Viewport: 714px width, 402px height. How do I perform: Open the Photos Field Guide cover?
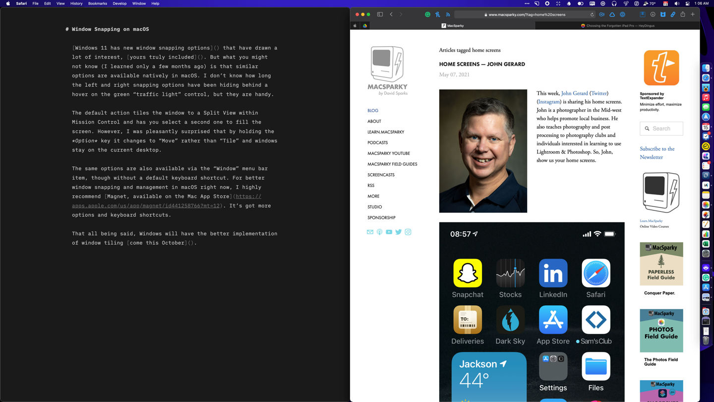661,331
